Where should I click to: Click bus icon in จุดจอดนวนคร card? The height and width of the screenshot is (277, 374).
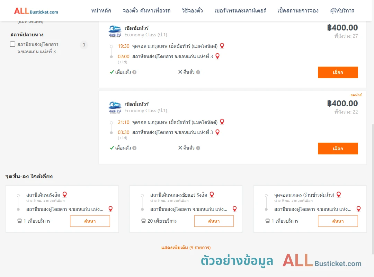point(268,221)
